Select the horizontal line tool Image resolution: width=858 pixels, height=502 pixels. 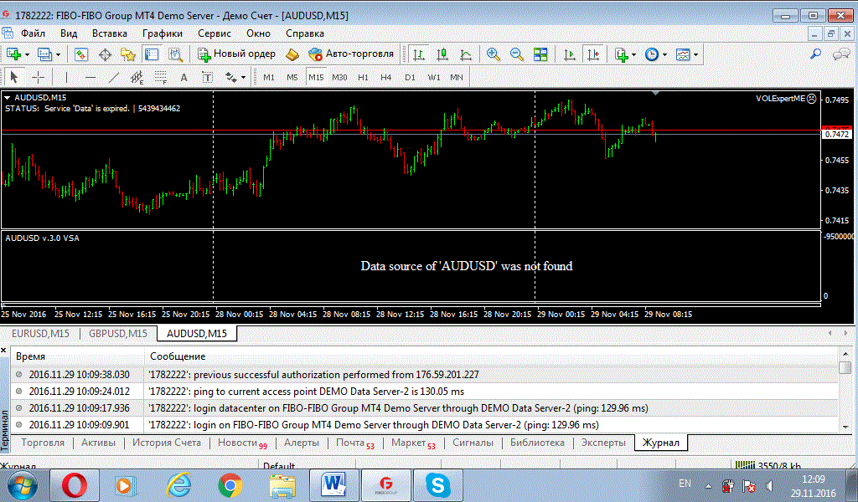[90, 77]
